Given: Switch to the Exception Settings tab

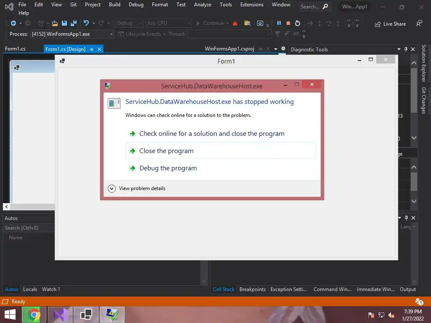Looking at the screenshot, I should 289,289.
